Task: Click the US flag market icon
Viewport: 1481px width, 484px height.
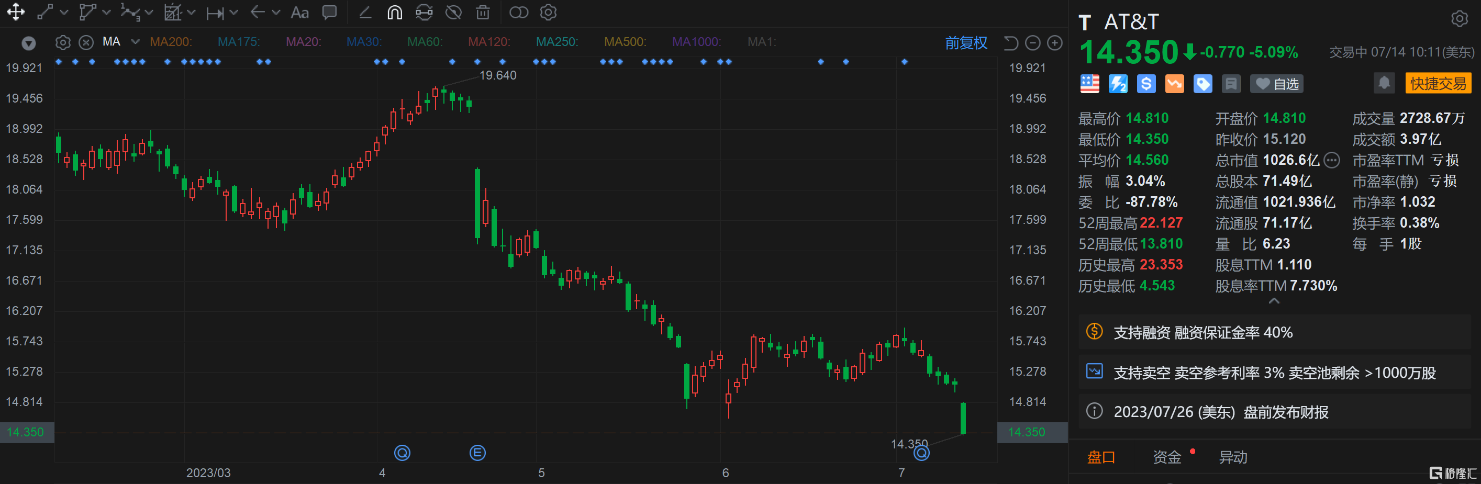Action: click(1089, 84)
